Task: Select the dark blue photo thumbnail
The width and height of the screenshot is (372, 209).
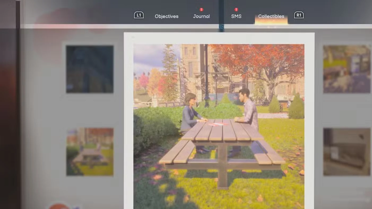Action: (x=90, y=69)
